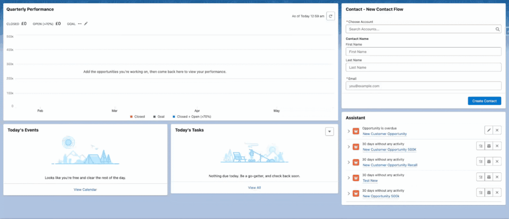The image size is (509, 219).
Task: Dismiss the Test New assistant item
Action: 497,177
